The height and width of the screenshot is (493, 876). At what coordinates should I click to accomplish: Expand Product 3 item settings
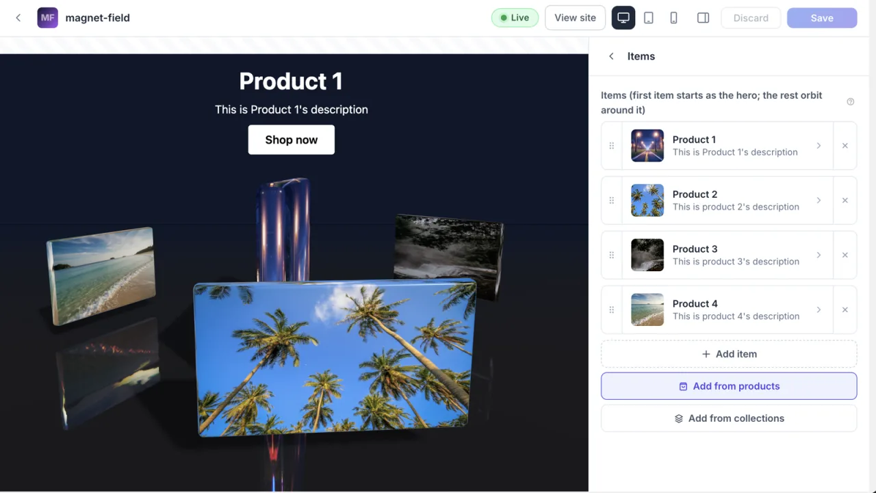click(x=819, y=255)
